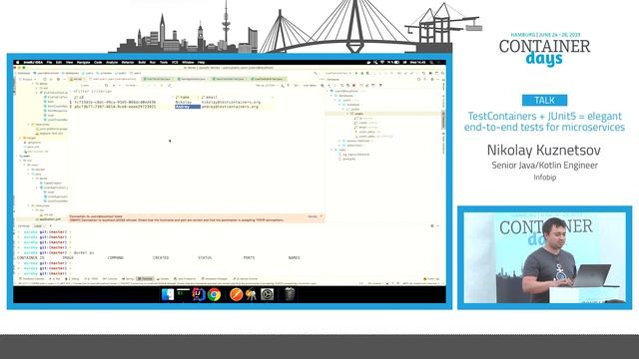Click the Keychain Access keys icon in Dock
Image resolution: width=639 pixels, height=359 pixels.
[x=251, y=294]
